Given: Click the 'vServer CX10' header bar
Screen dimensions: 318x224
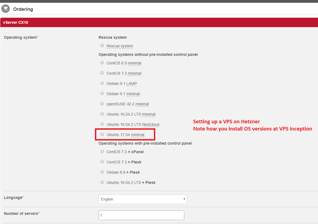Looking at the screenshot, I should [x=159, y=22].
